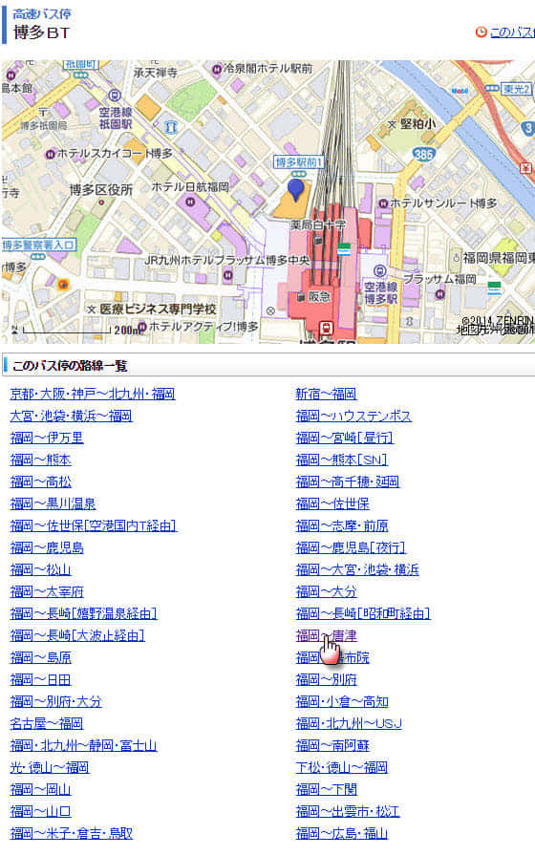Select the 福岡～鹿児島 route
This screenshot has width=535, height=856.
(47, 547)
